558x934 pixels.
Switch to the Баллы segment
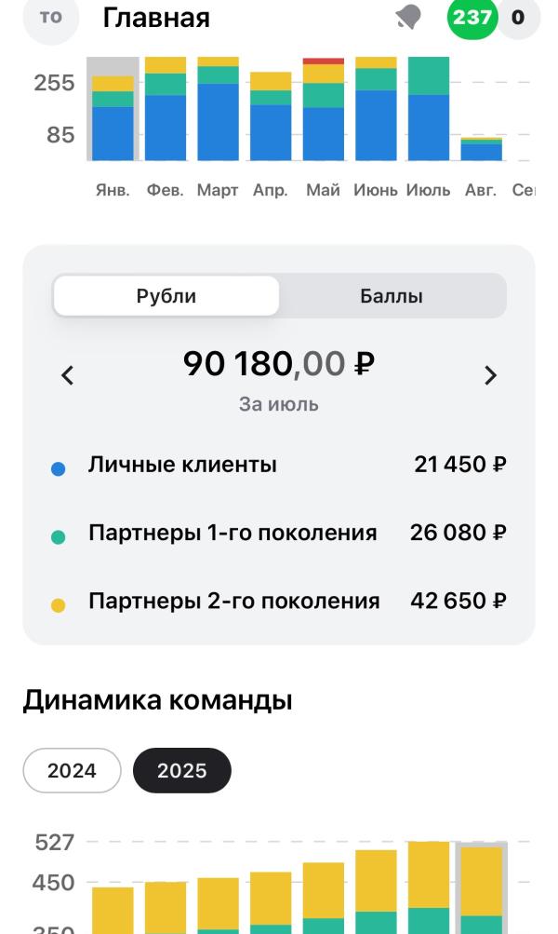(392, 296)
